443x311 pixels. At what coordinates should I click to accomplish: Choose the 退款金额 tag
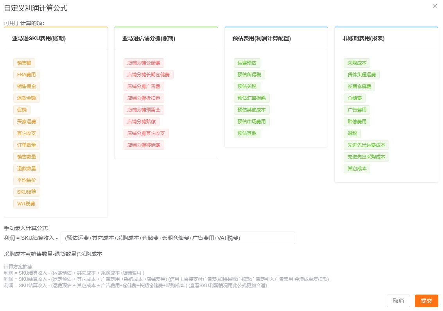27,98
